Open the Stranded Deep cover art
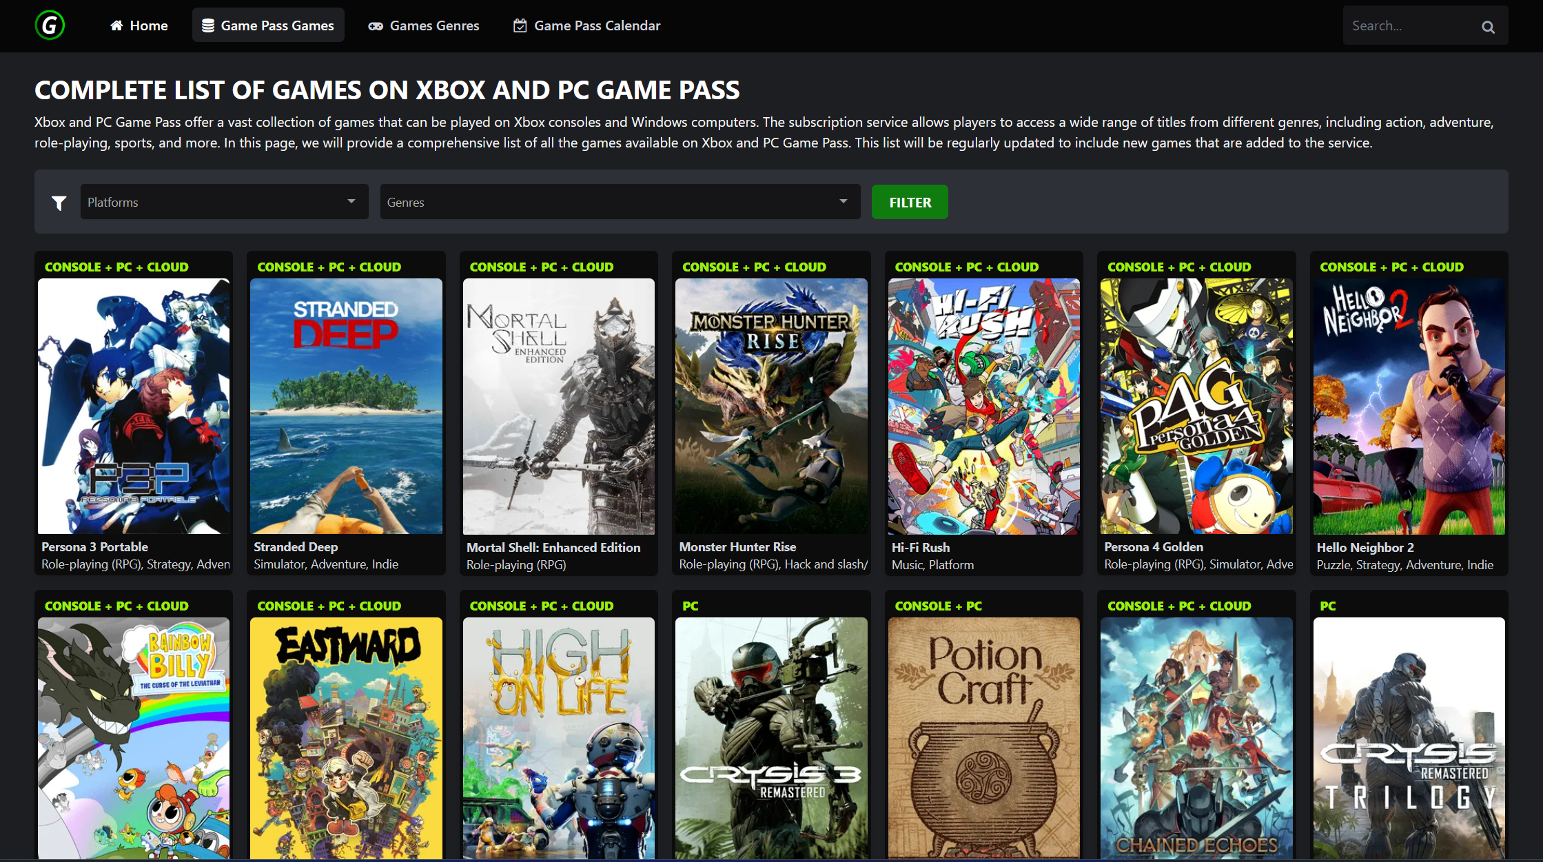Image resolution: width=1543 pixels, height=862 pixels. 346,406
